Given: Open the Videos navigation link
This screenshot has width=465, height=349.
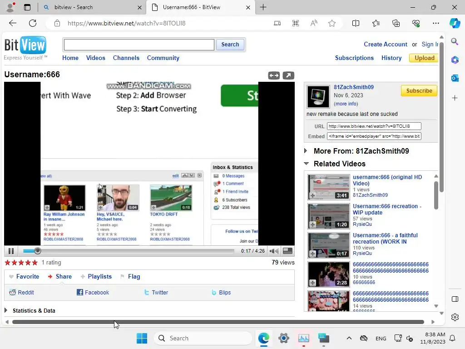Looking at the screenshot, I should (x=95, y=58).
